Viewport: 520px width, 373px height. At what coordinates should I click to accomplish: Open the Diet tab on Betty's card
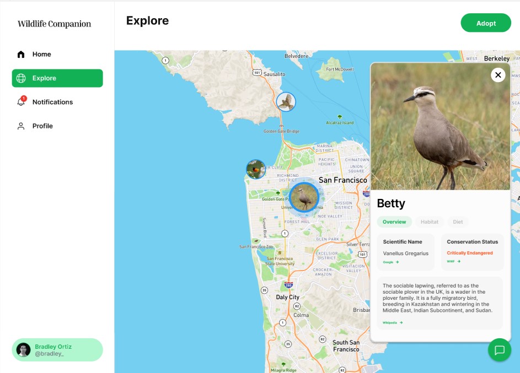(x=458, y=221)
